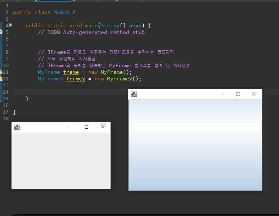279x216 pixels.
Task: Click the Java icon in the gray window title bar
Action: [17, 127]
